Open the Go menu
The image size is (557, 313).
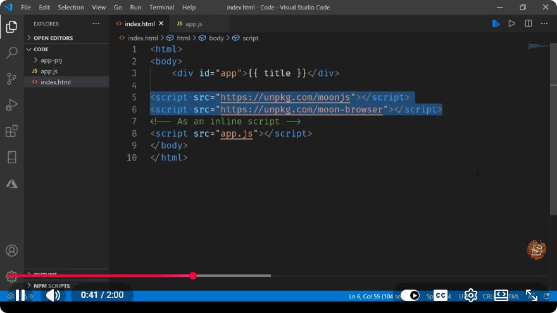(118, 7)
